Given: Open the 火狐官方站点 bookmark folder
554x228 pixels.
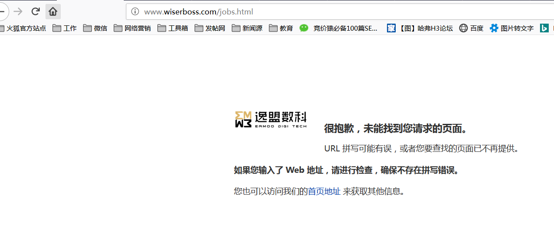Looking at the screenshot, I should [x=23, y=28].
